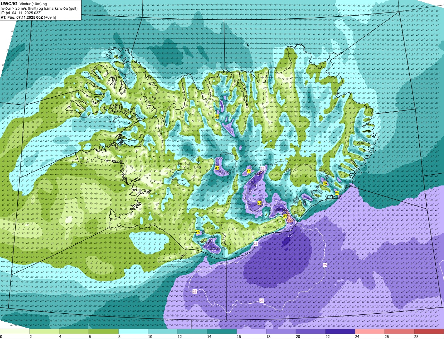Click the legend swatch between 0 and 2
444x339 pixels.
coord(15,332)
